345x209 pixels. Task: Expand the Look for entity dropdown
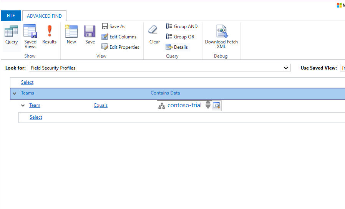tap(286, 68)
